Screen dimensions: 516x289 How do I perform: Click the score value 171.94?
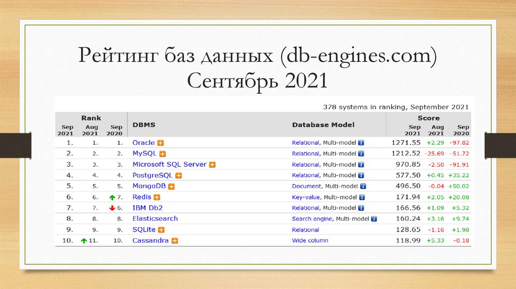coord(408,197)
